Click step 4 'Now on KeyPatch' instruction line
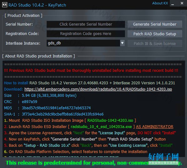Viewport: 187px width, 168px height. [x=85, y=139]
